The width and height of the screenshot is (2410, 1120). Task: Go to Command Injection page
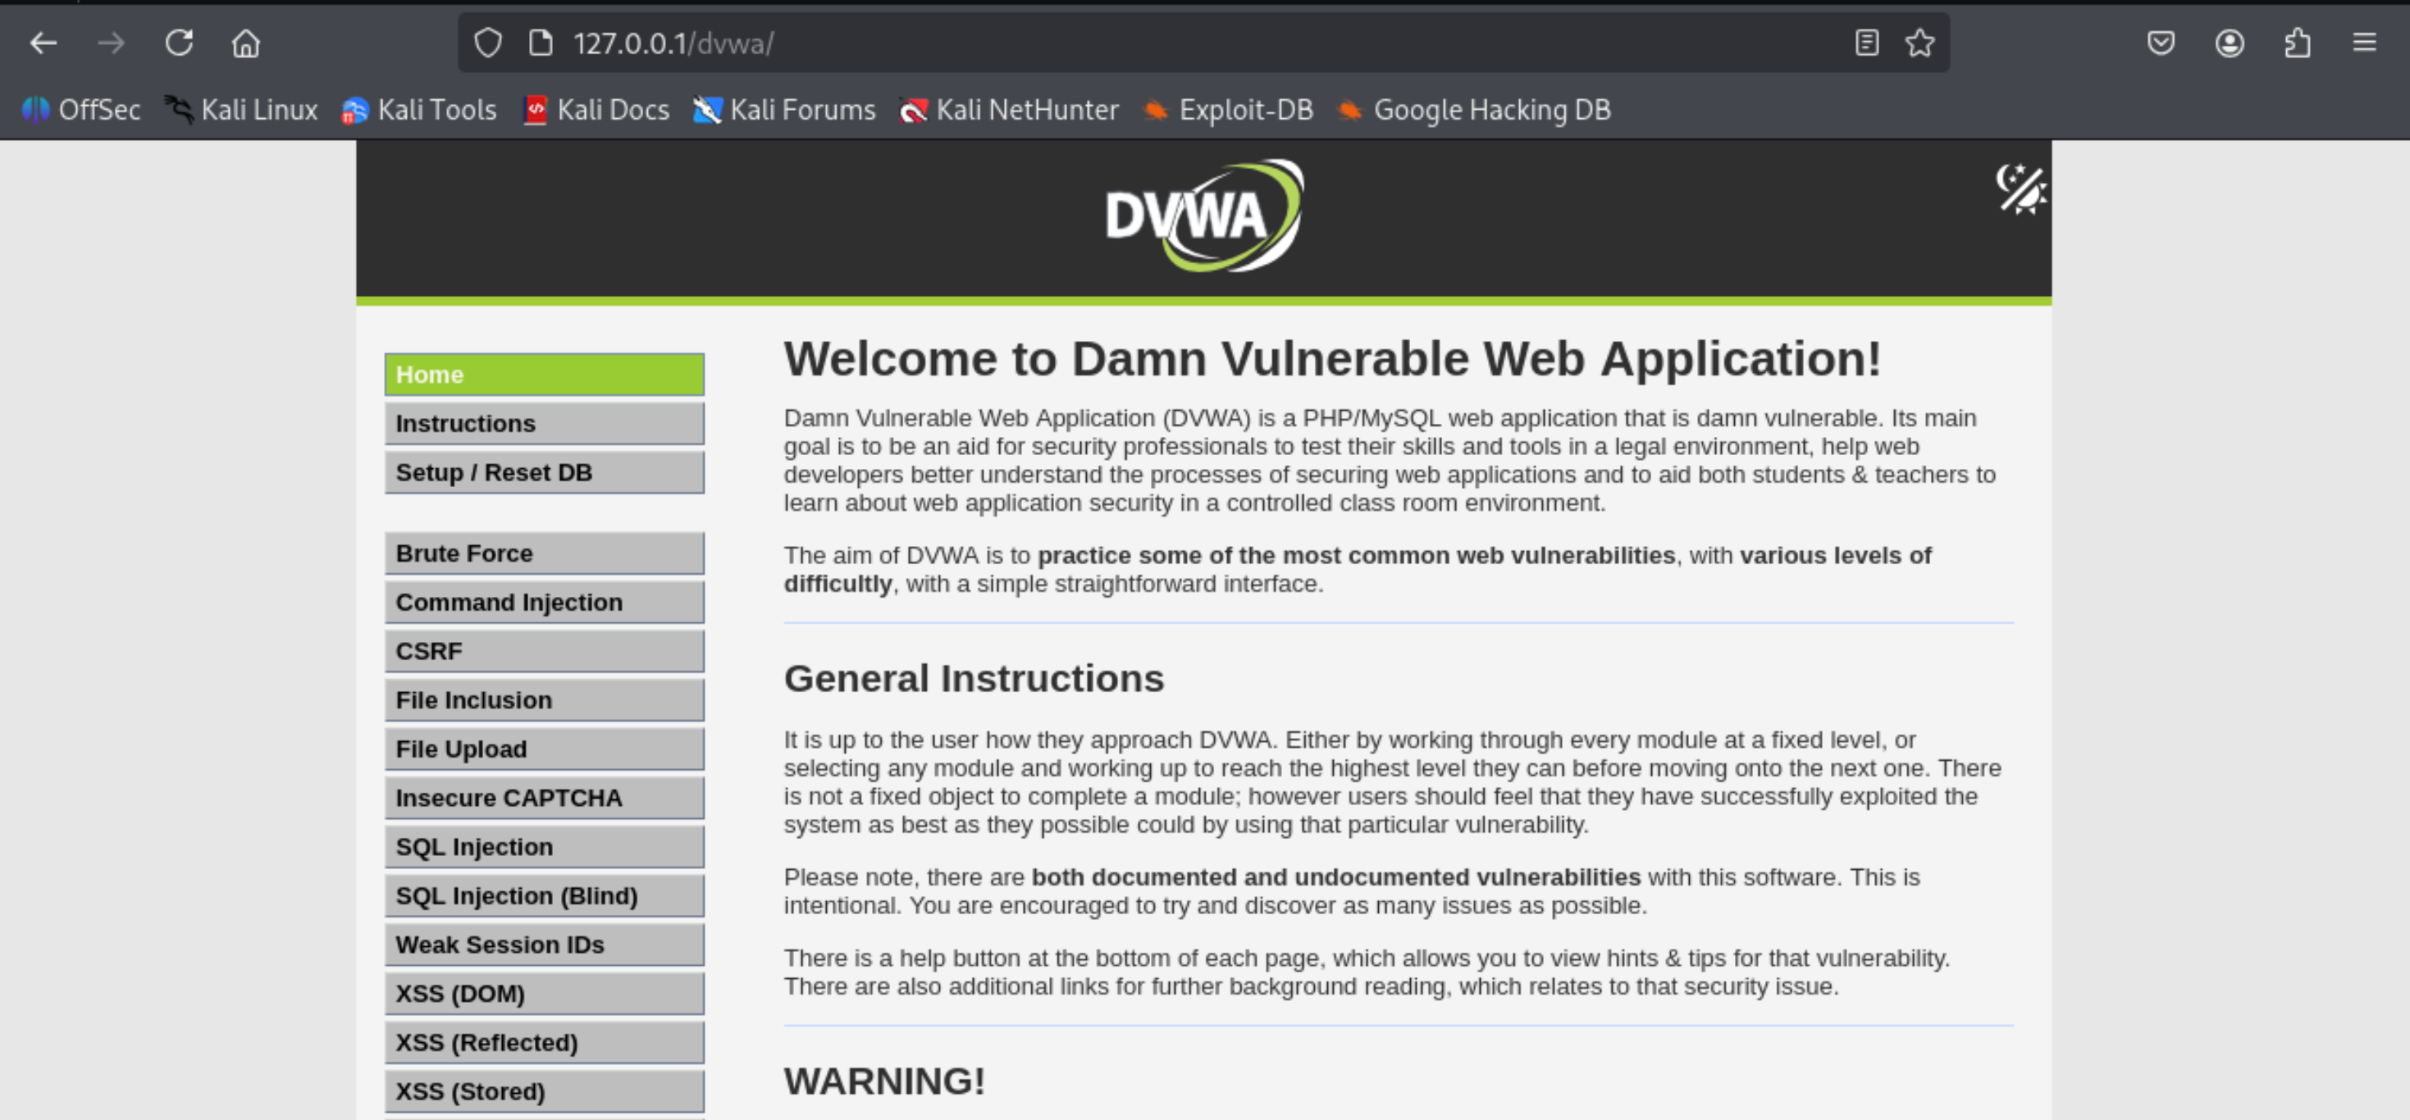coord(544,602)
